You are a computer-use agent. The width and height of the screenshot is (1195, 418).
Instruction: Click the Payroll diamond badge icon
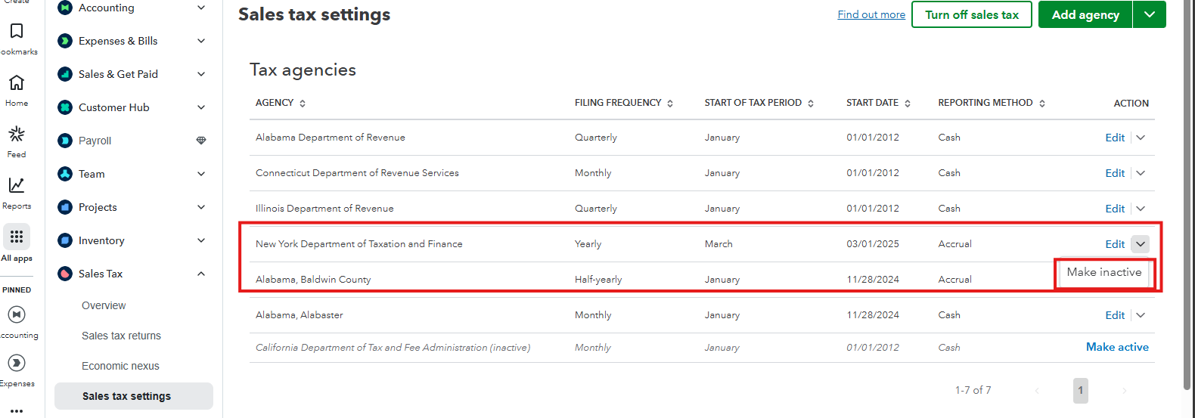tap(201, 141)
